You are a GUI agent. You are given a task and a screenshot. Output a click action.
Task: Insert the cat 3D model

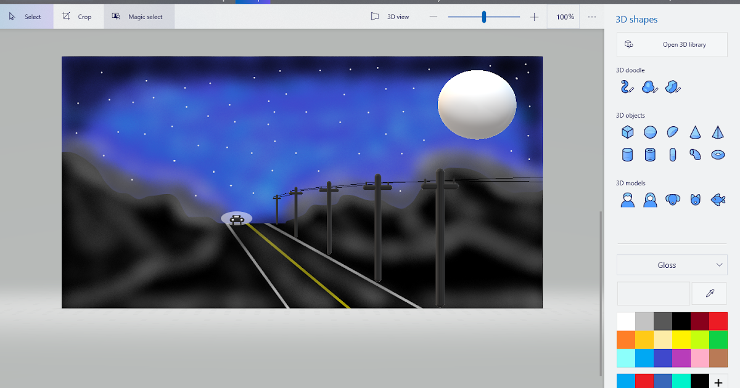coord(695,199)
